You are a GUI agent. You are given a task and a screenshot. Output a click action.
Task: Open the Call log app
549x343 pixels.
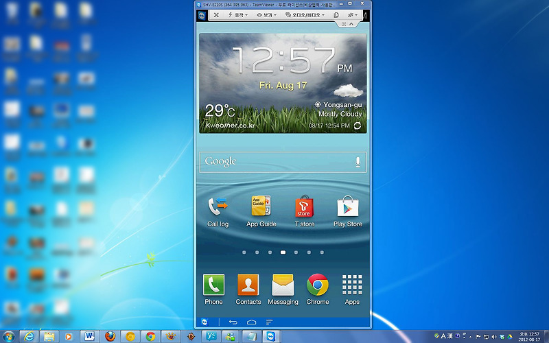tap(218, 212)
